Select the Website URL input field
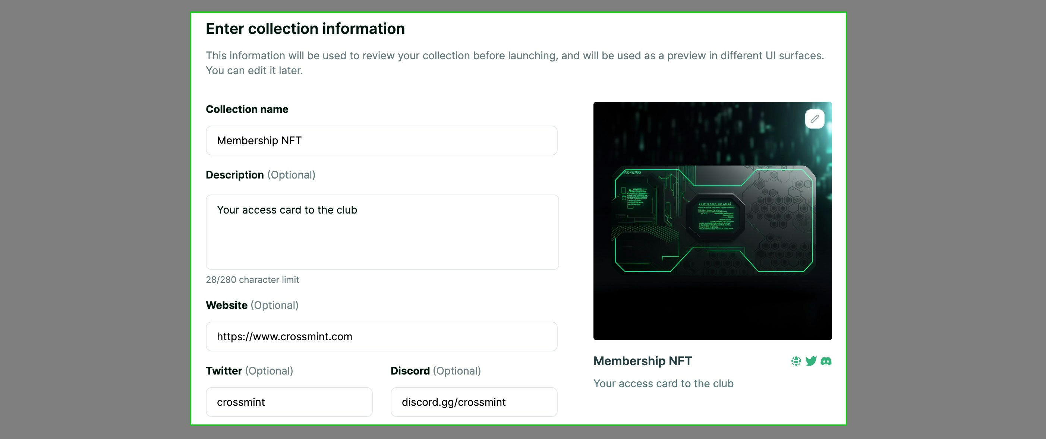 [381, 337]
